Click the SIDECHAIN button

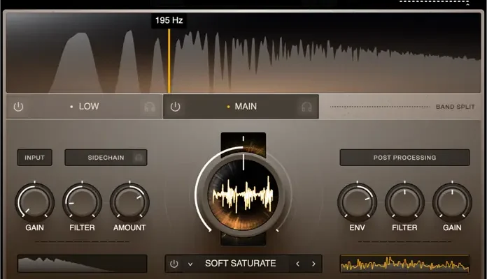(106, 158)
